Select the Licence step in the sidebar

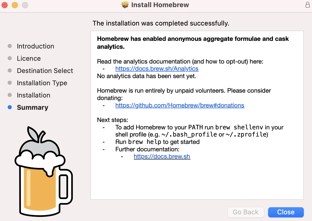(x=29, y=58)
